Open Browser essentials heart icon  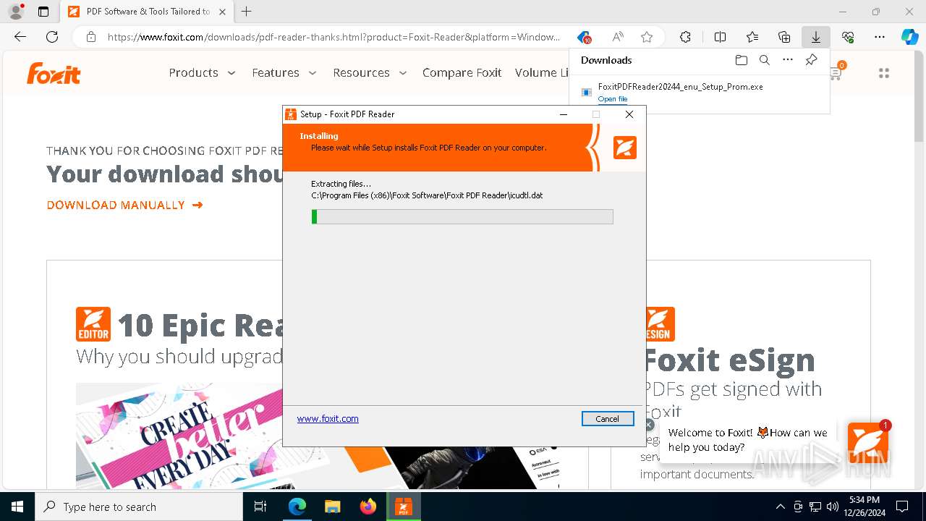pyautogui.click(x=848, y=37)
